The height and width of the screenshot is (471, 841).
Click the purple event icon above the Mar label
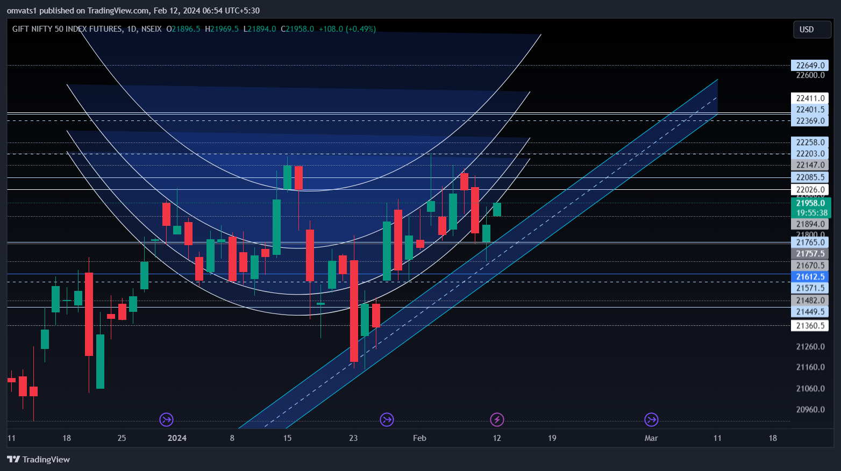[x=651, y=419]
